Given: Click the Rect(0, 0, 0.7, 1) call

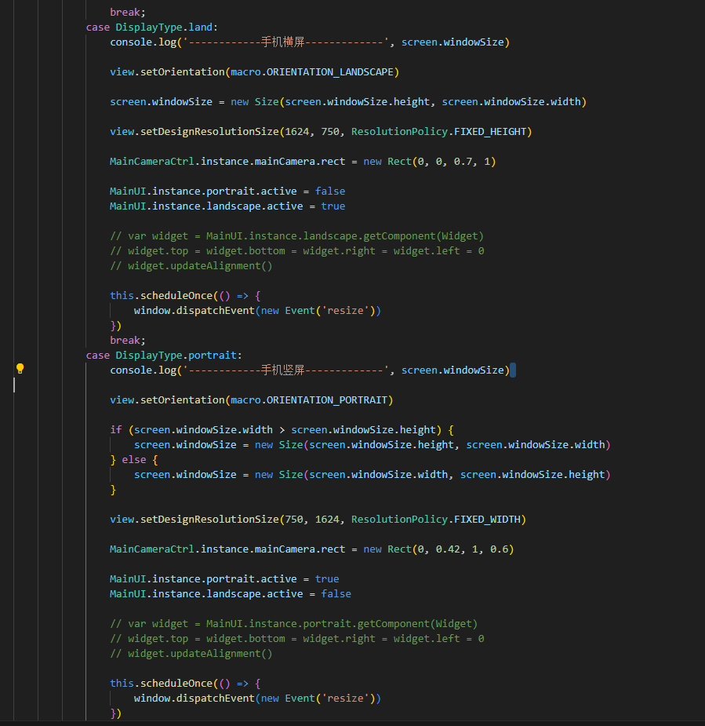Looking at the screenshot, I should point(442,161).
